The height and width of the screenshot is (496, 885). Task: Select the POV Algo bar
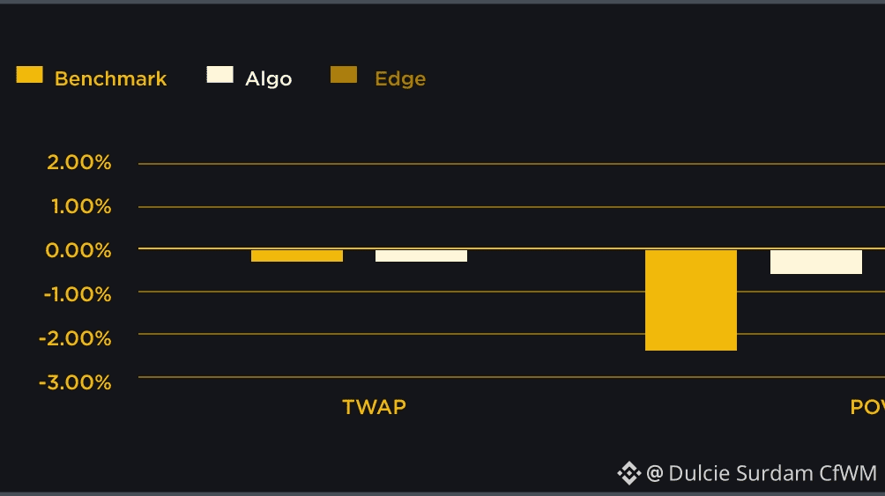pos(816,262)
